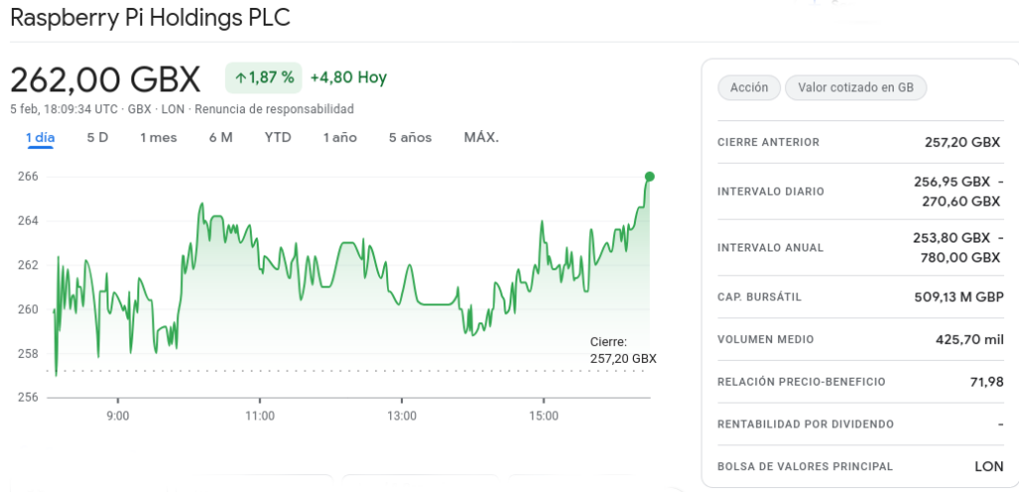Click the Cierre: 257,20 GBX chart label
This screenshot has height=492, width=1019.
(x=623, y=350)
